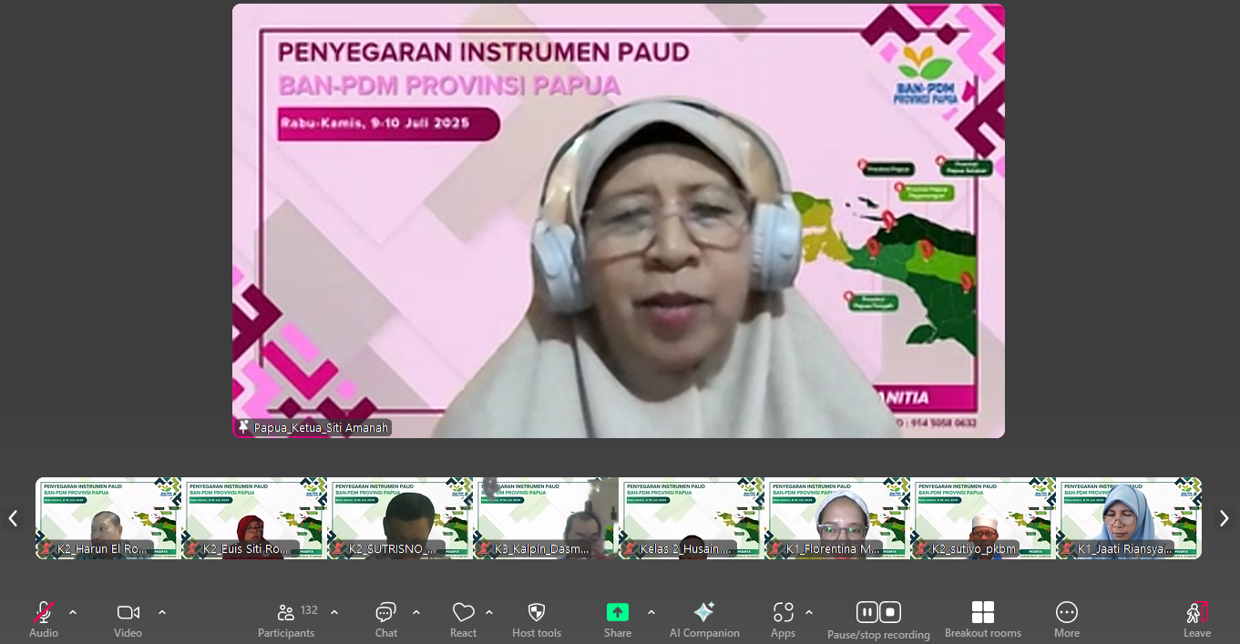Pause the meeting recording
Viewport: 1240px width, 644px height.
[x=867, y=612]
